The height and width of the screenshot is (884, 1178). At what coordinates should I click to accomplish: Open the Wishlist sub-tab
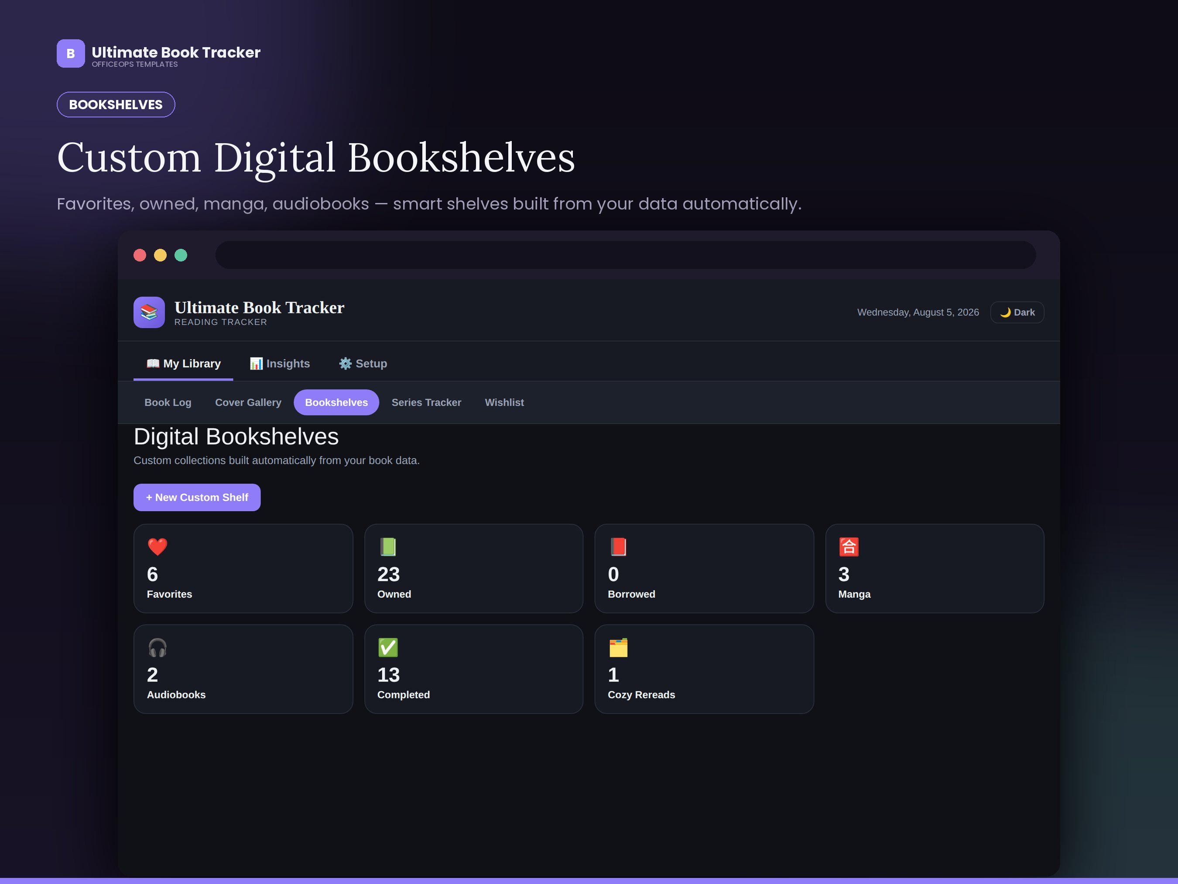(504, 402)
